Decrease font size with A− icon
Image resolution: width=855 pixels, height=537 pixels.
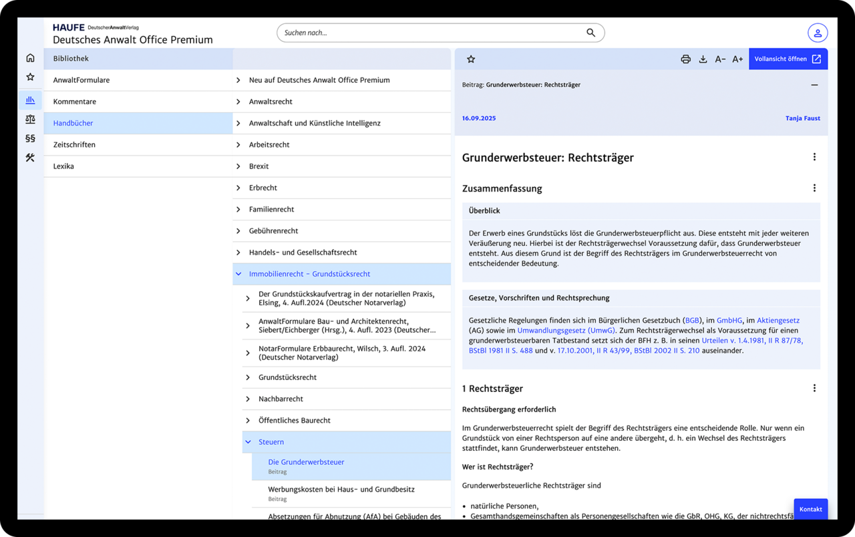click(x=720, y=59)
